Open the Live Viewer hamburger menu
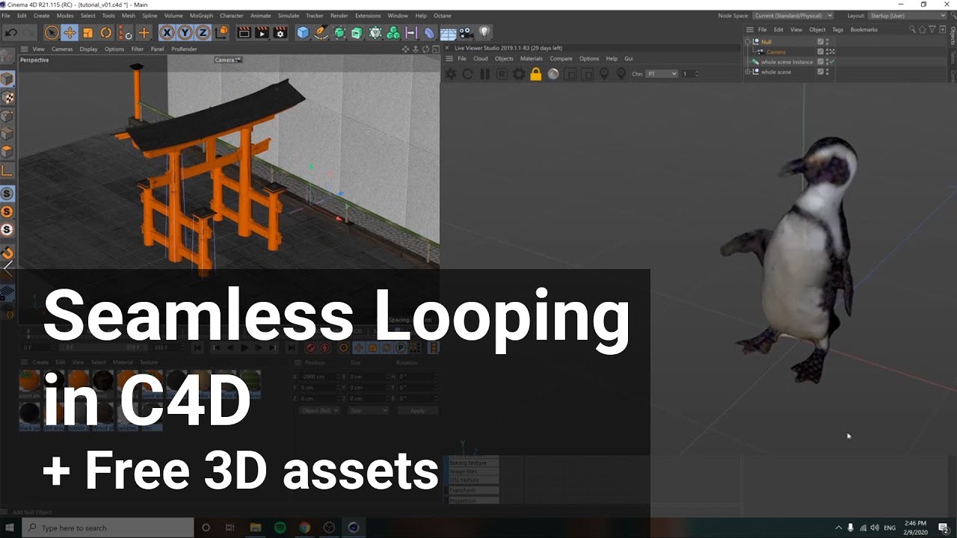The width and height of the screenshot is (957, 538). pyautogui.click(x=449, y=58)
